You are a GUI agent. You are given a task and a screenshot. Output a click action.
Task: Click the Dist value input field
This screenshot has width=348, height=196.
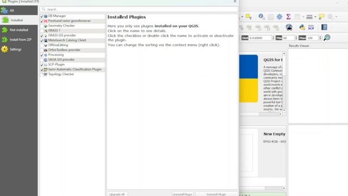point(260,38)
